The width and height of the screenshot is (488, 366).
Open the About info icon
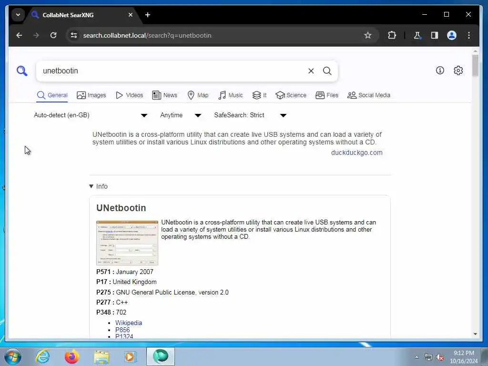[440, 71]
